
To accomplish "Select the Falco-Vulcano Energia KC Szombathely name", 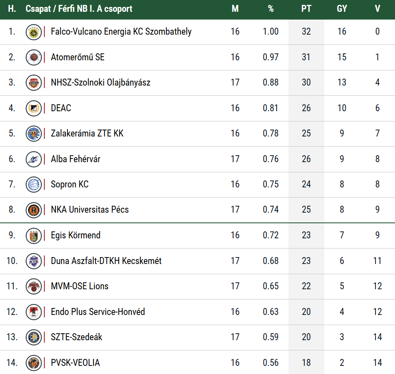I will point(121,31).
